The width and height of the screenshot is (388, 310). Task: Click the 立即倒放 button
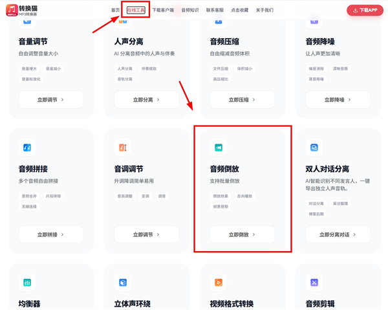click(x=242, y=234)
